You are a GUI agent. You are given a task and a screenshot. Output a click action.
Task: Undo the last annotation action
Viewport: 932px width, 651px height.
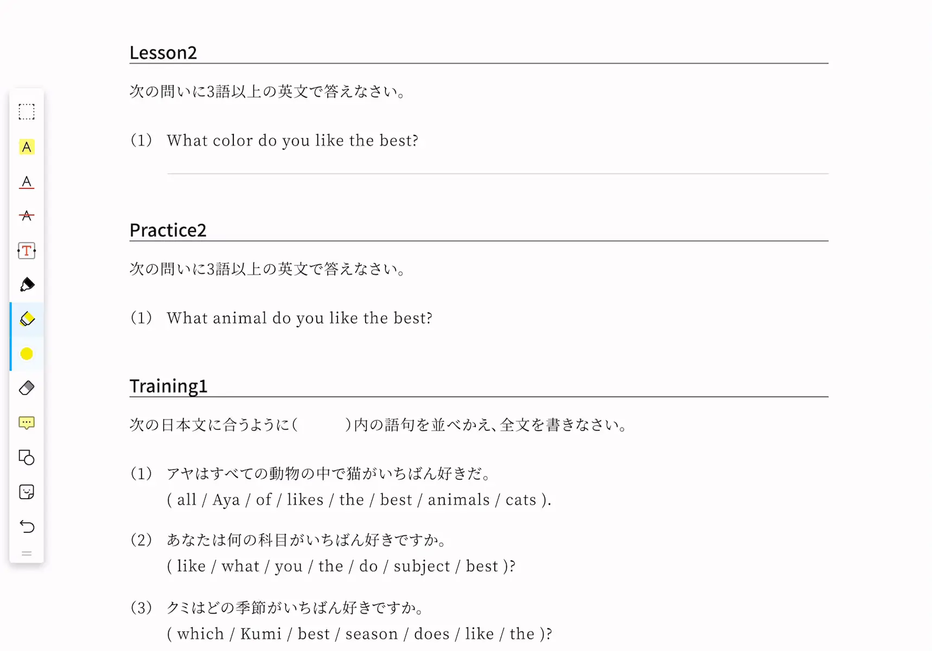(27, 526)
